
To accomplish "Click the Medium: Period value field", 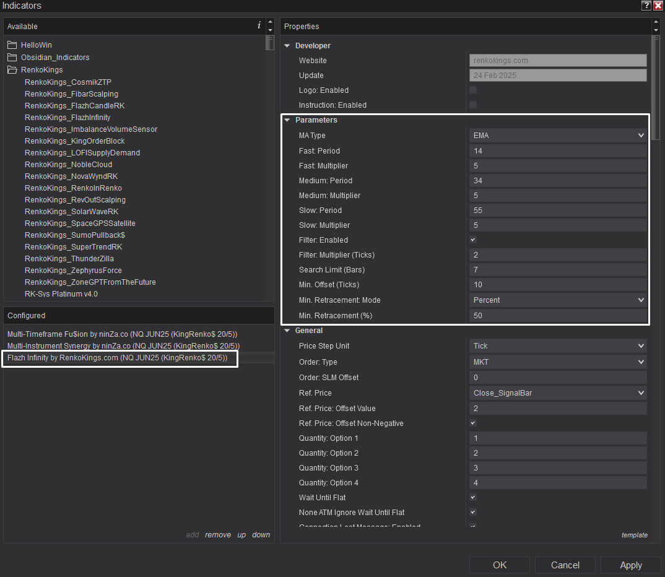I will point(558,180).
